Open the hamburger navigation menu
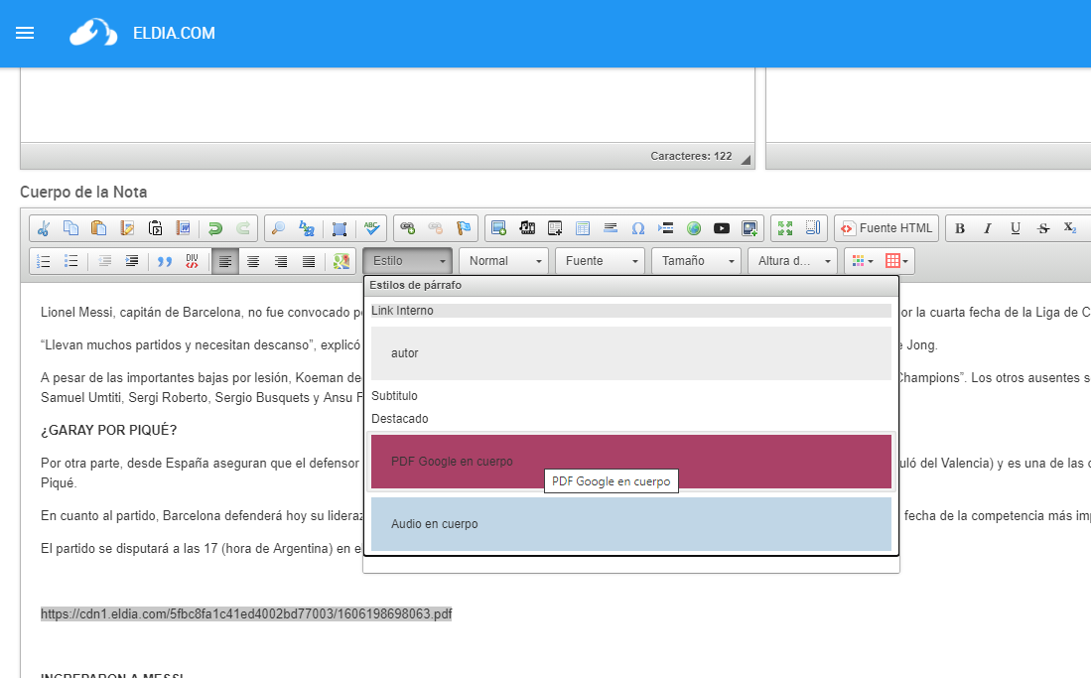 pos(25,33)
